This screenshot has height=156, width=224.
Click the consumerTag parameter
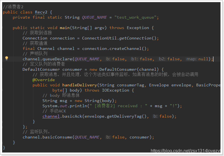(x=130, y=85)
